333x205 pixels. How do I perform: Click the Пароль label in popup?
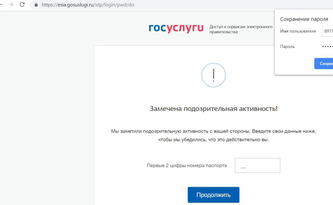coord(287,47)
